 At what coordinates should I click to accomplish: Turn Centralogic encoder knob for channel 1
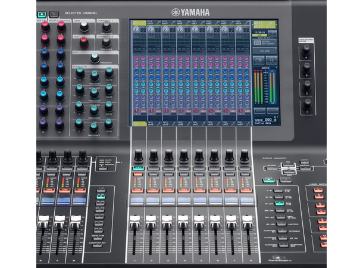[x=139, y=156]
